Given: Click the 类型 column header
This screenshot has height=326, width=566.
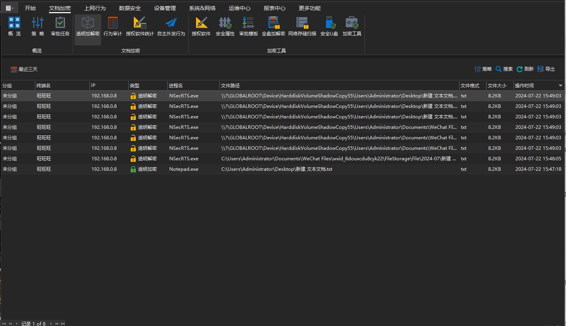Looking at the screenshot, I should [148, 85].
